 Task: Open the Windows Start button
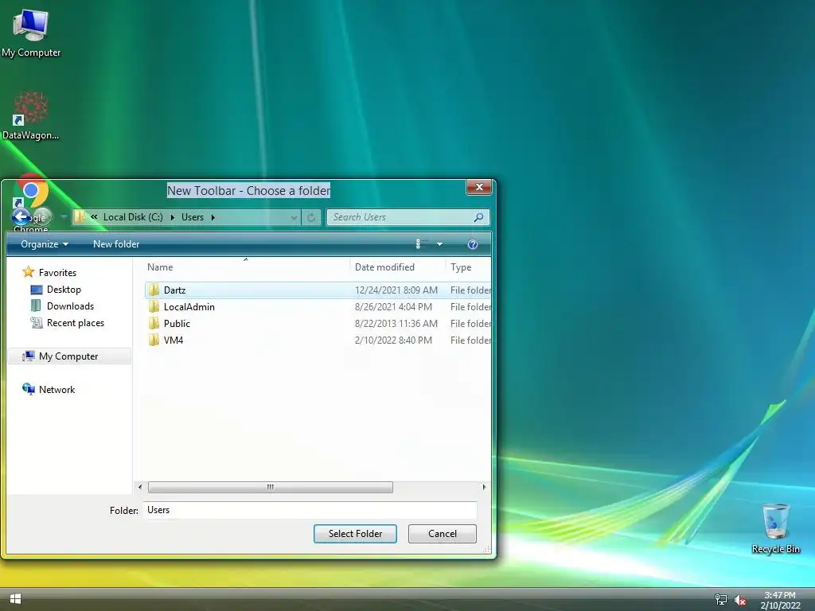[16, 599]
